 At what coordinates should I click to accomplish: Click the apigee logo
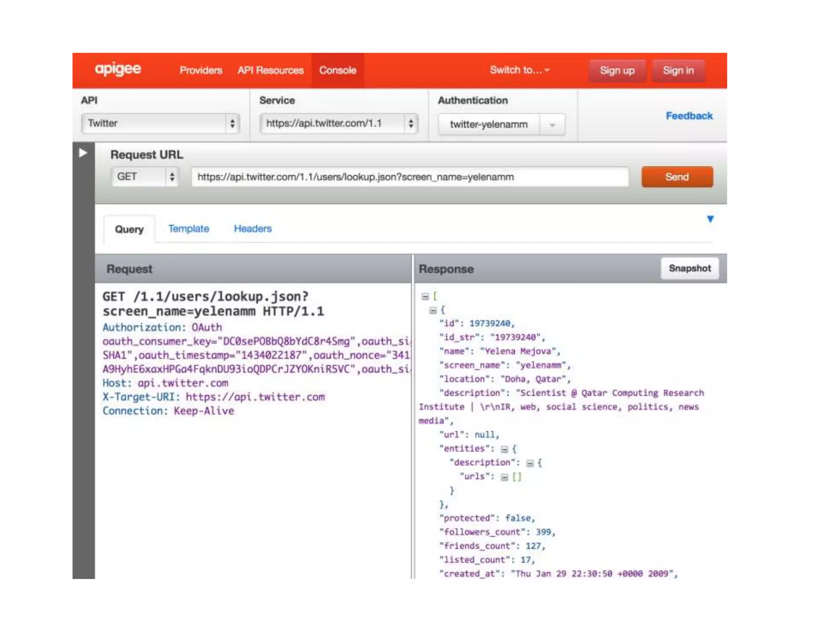pos(117,69)
